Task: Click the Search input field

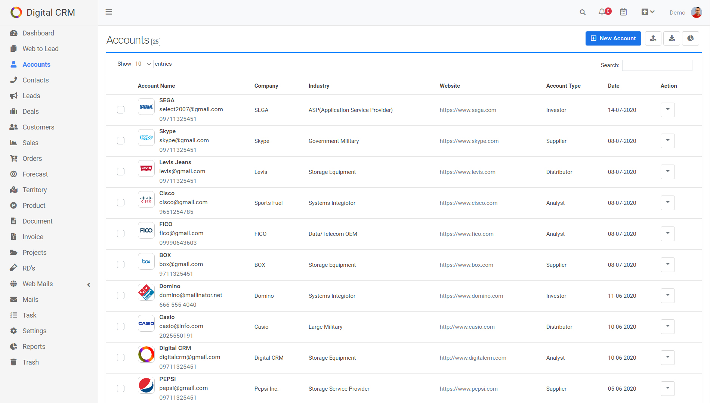Action: [x=657, y=65]
